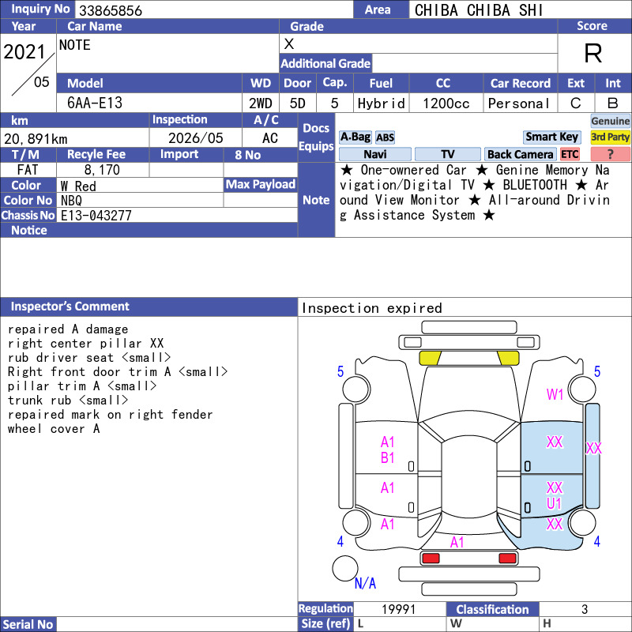Click the 2WD drive value
Screen dimensions: 632x632
click(x=261, y=103)
